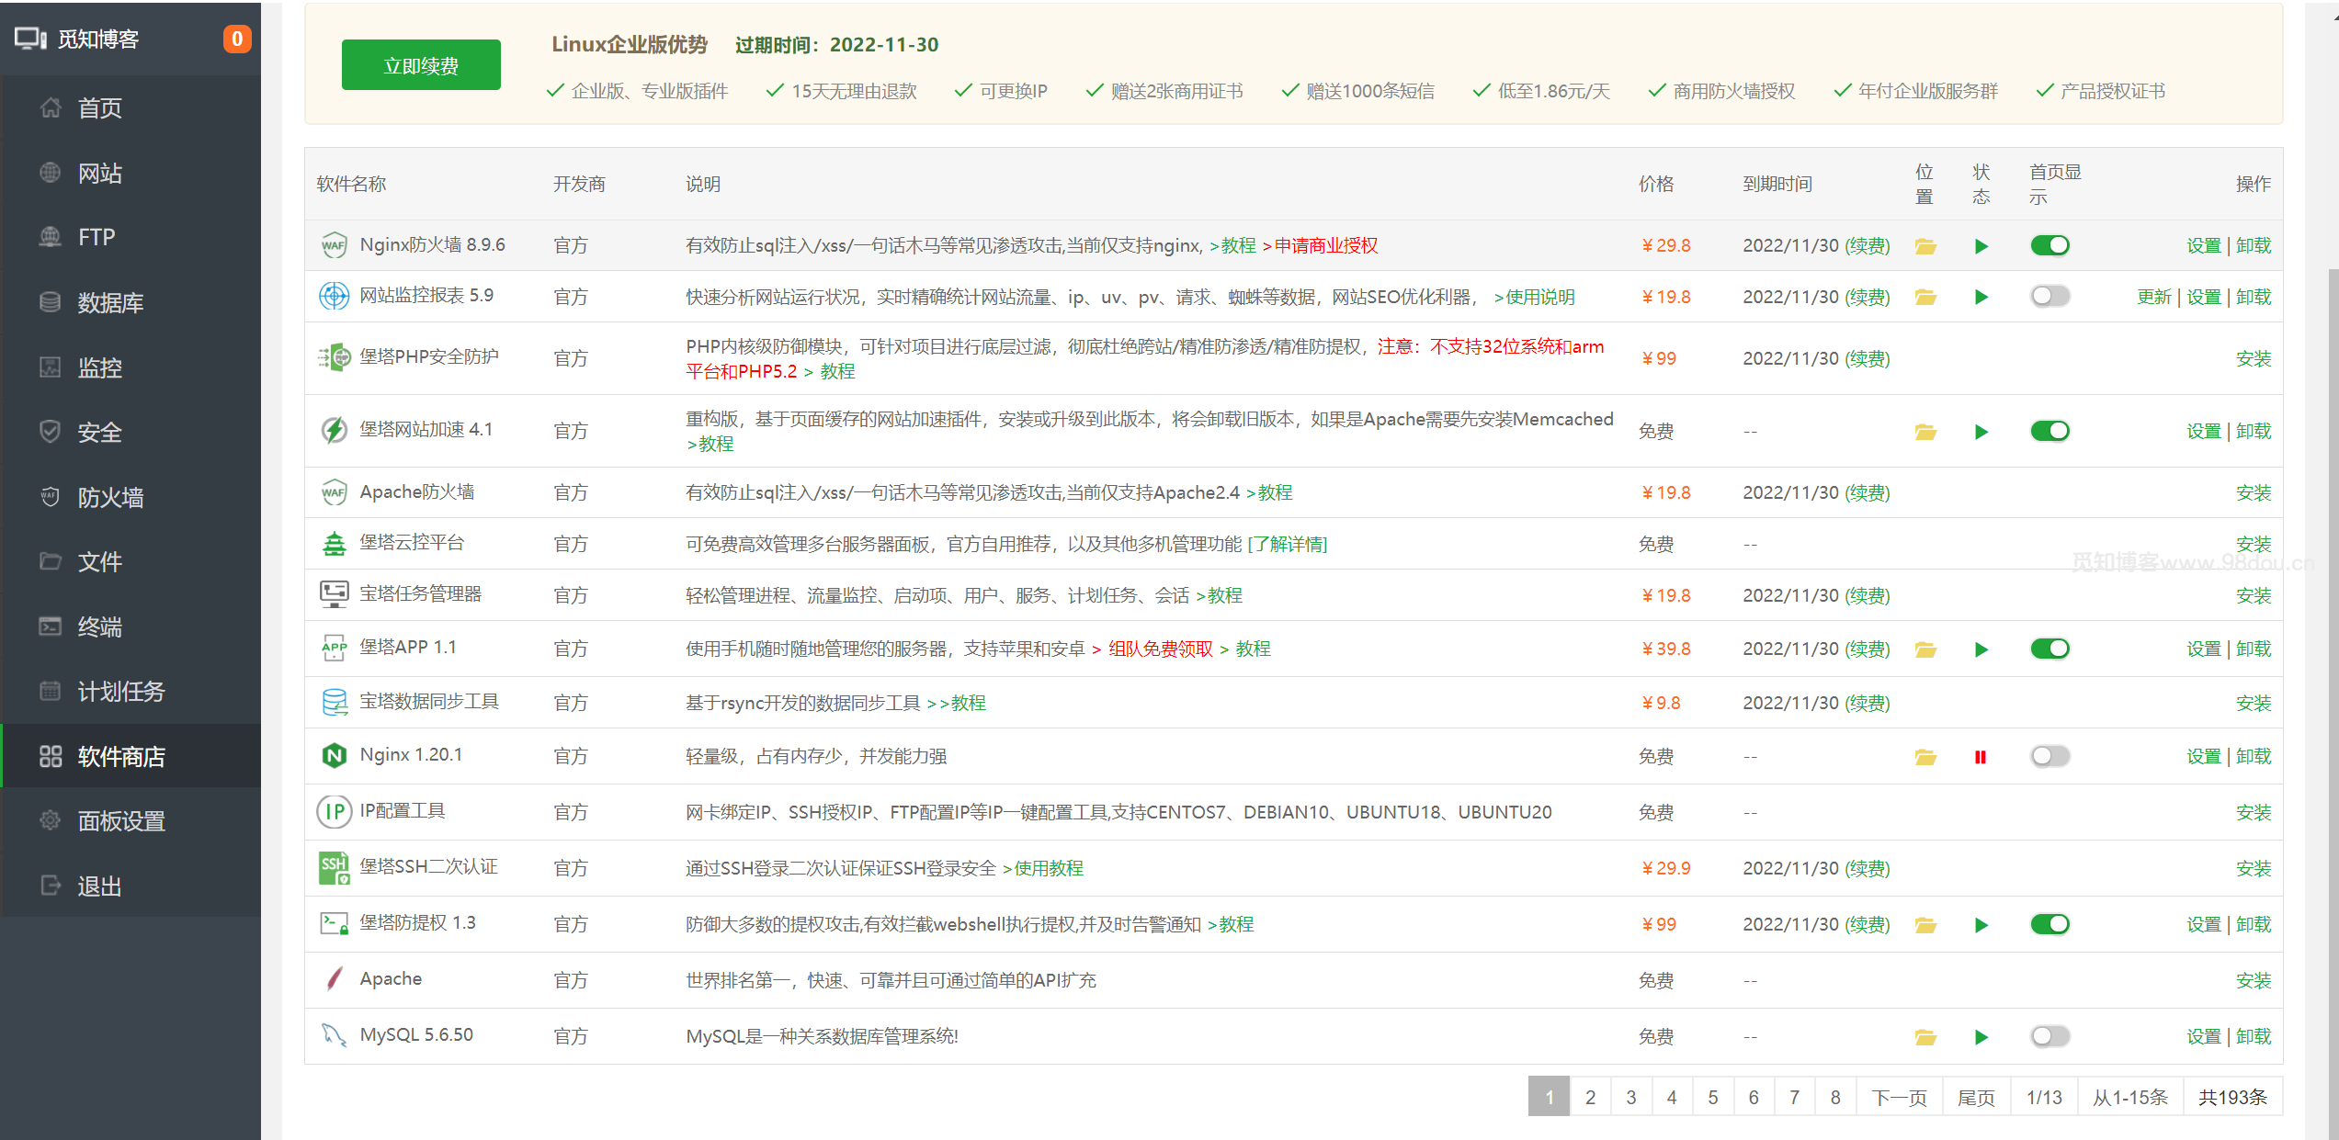Click the Nginx green N icon
This screenshot has width=2339, height=1140.
coord(334,755)
